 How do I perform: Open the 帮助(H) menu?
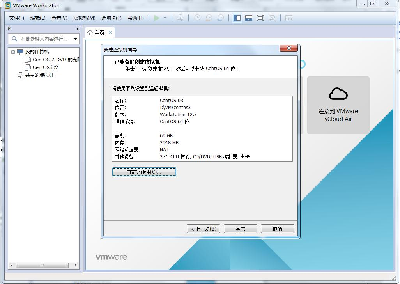[x=136, y=18]
